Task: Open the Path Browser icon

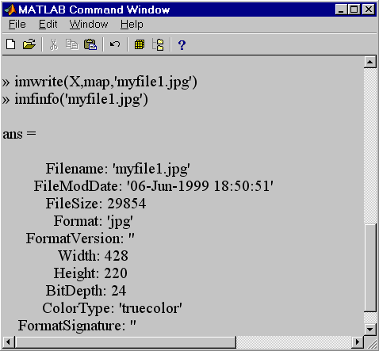Action: pos(158,44)
